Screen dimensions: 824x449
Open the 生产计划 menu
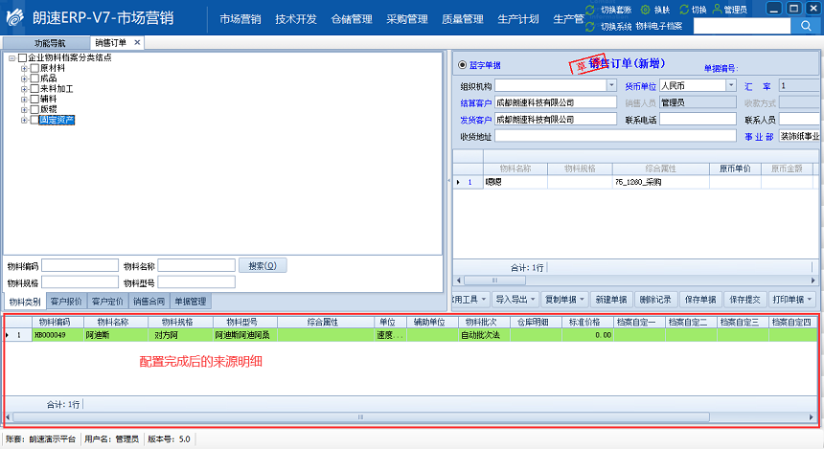[518, 19]
